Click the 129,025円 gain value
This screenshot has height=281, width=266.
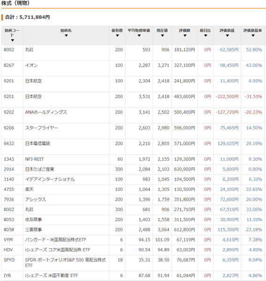228,144
